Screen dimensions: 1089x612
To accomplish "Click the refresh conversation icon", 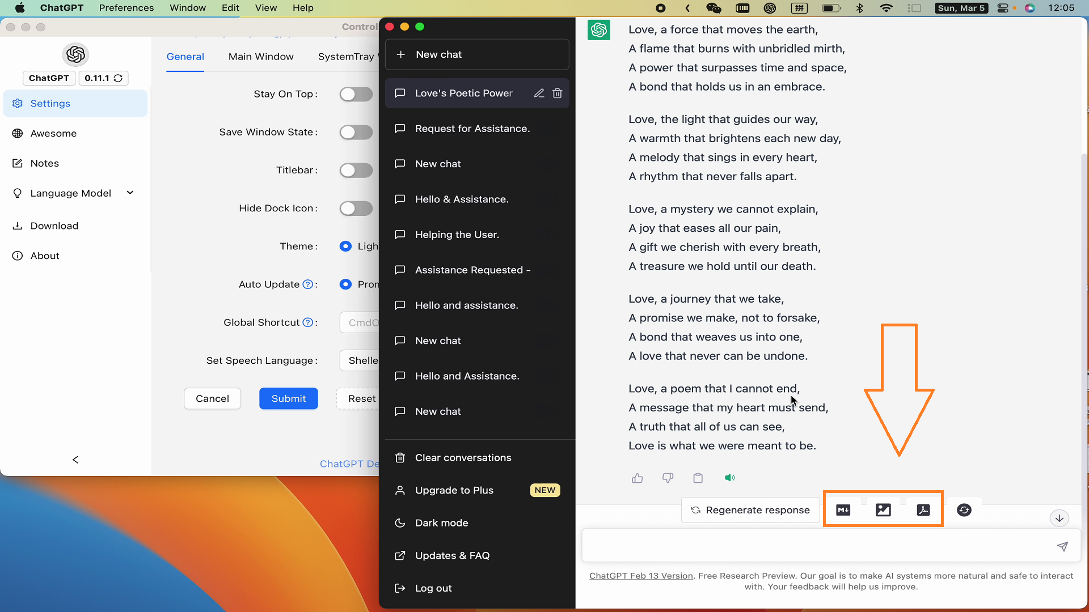I will click(x=964, y=510).
